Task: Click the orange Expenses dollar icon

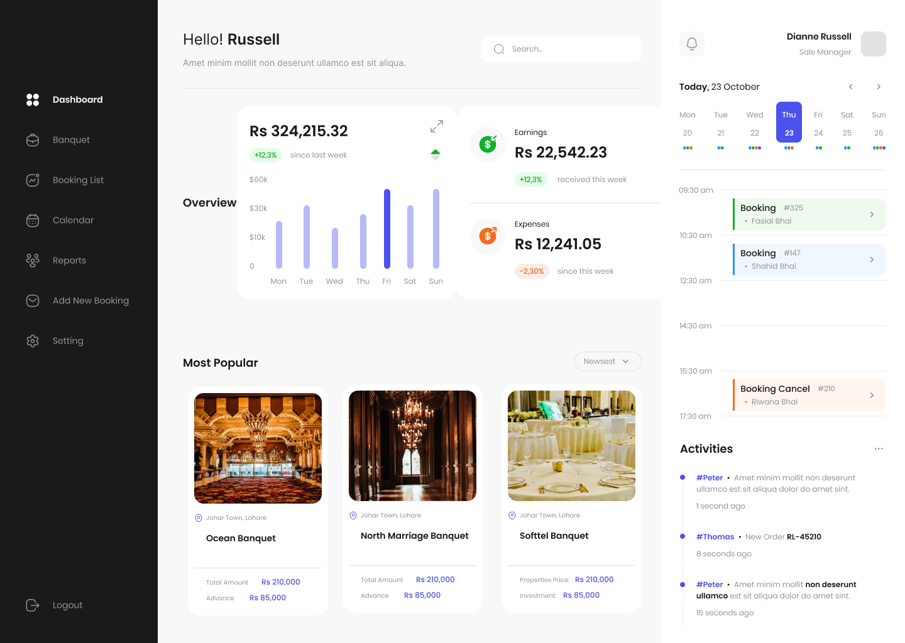Action: (488, 236)
